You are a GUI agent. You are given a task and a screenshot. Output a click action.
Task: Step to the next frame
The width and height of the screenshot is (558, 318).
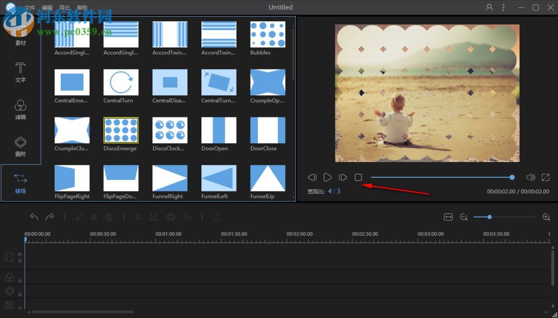tap(343, 178)
